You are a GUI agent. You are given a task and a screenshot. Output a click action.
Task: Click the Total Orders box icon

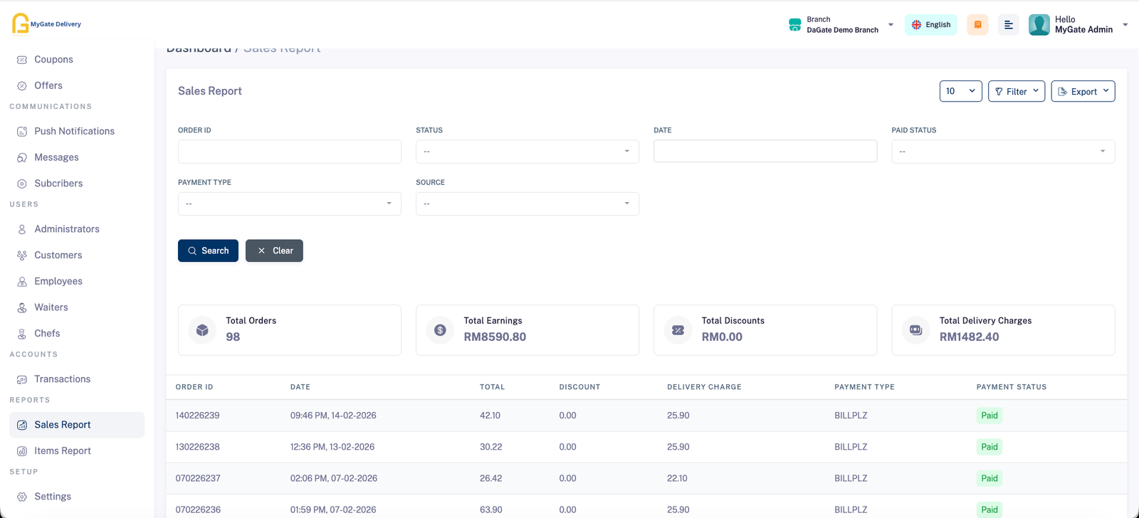202,330
